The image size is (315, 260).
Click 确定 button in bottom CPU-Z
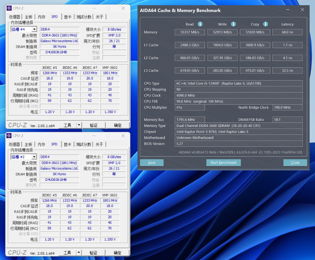click(118, 253)
